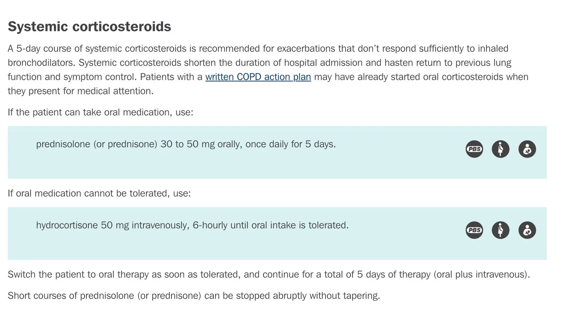Click 'they present for medical attention' text
561x313 pixels.
[81, 91]
